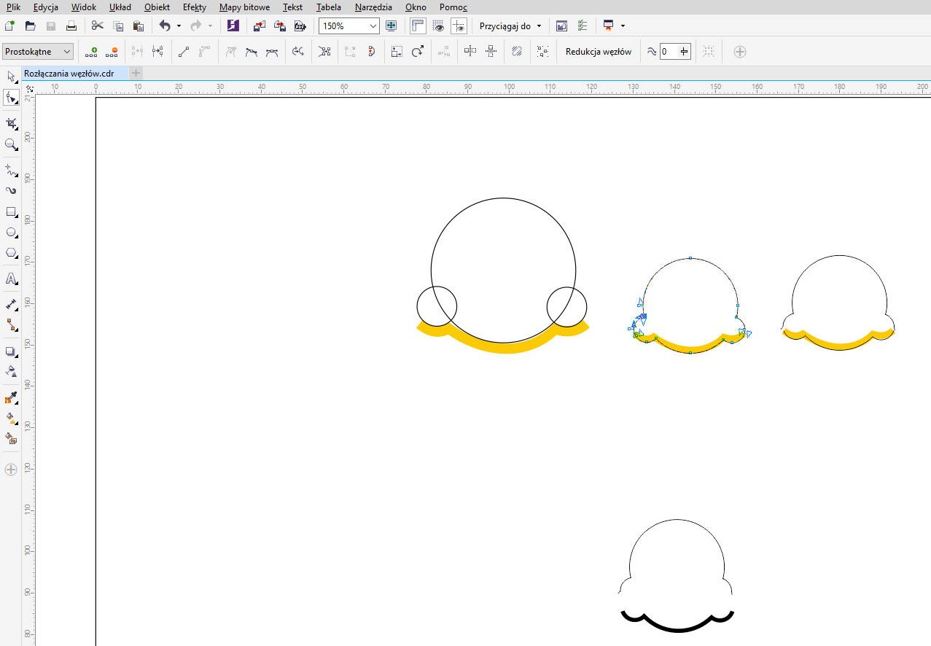Click the curve smoothness value field
Image resolution: width=931 pixels, height=646 pixels.
click(668, 52)
